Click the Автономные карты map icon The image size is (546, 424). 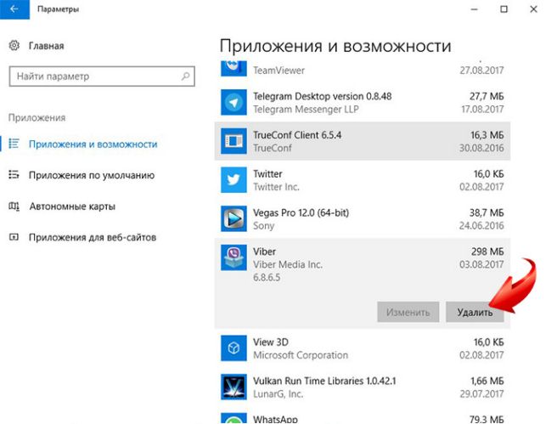(x=14, y=206)
